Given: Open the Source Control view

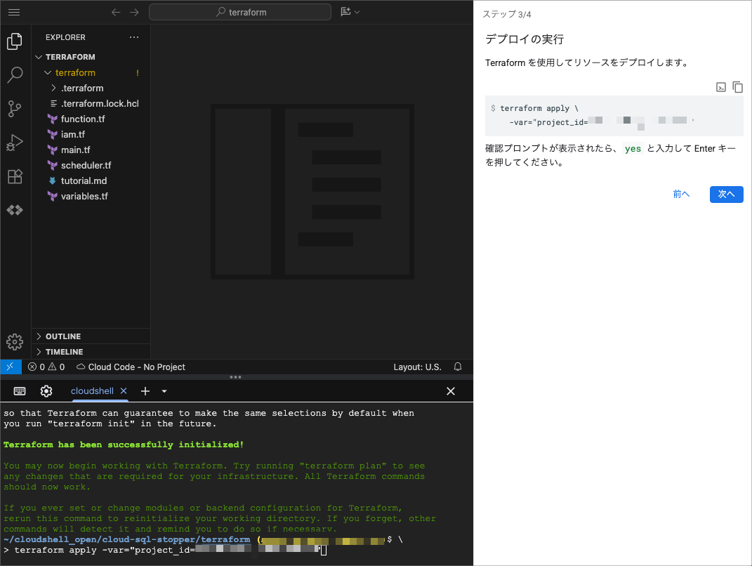Looking at the screenshot, I should [15, 109].
